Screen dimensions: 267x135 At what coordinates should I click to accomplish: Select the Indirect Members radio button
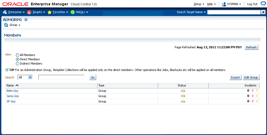coord(17,63)
